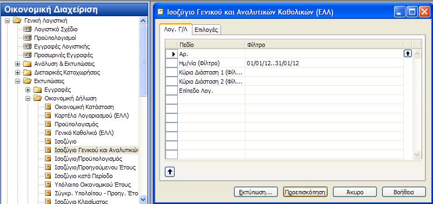Click the Οικονομική Κατάσταση report icon

coord(48,107)
